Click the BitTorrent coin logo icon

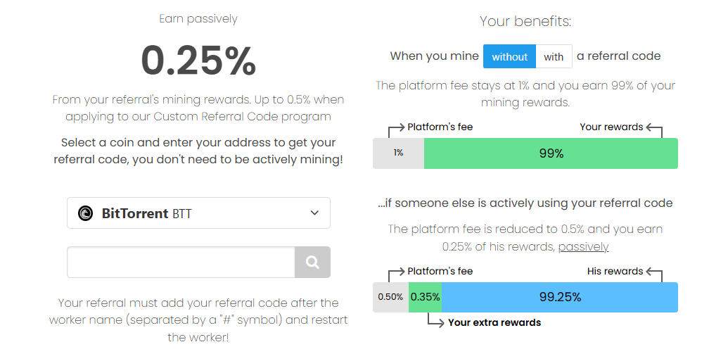pos(85,213)
